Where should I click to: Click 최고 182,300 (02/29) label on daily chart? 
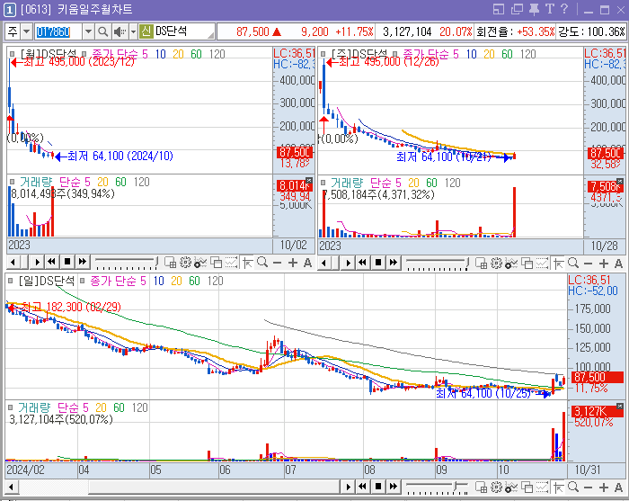(x=71, y=307)
